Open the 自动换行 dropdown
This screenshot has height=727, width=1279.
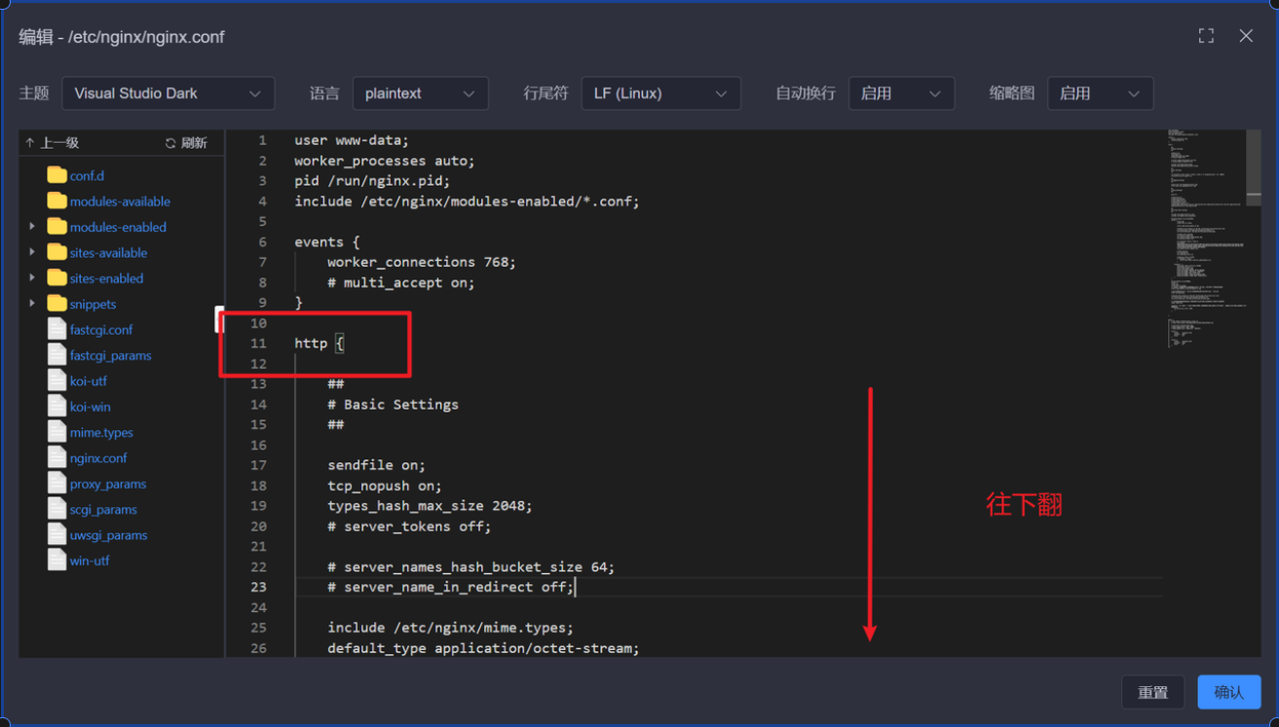901,93
